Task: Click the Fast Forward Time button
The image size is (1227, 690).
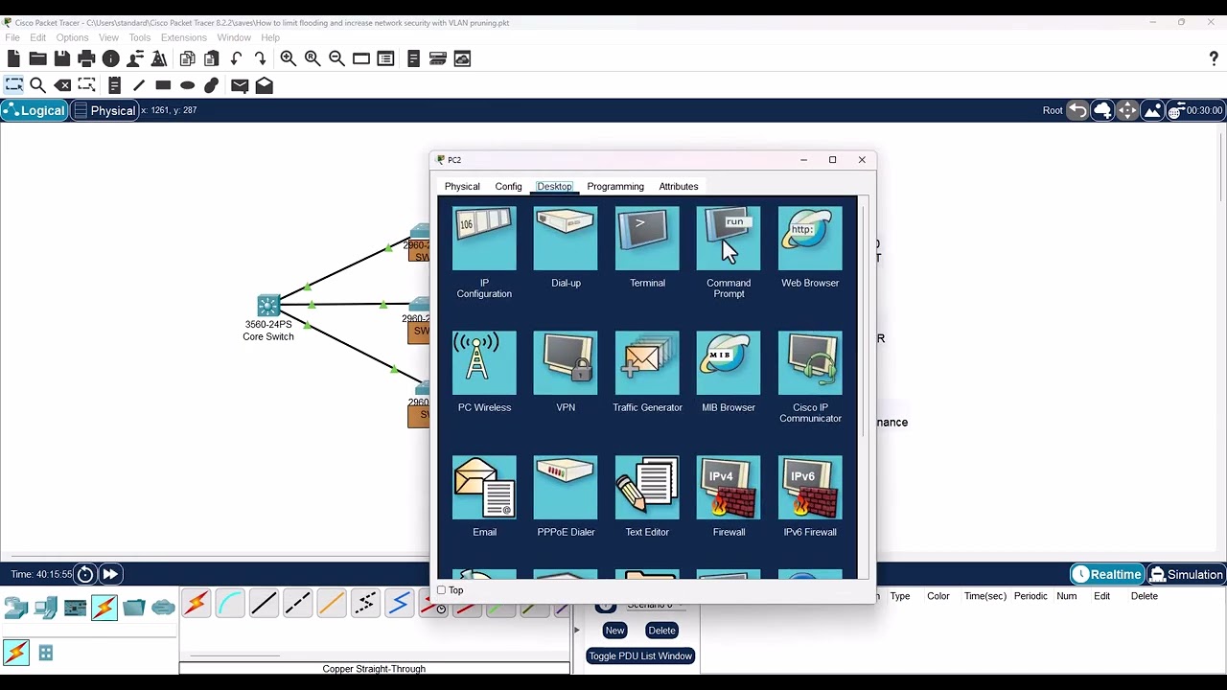Action: tap(110, 574)
